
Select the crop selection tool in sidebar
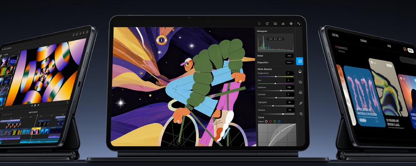click(300, 82)
